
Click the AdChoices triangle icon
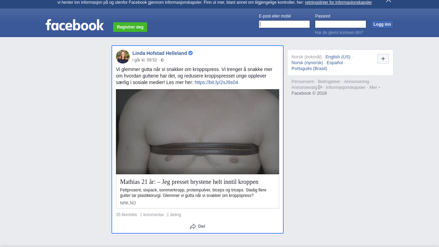320,87
